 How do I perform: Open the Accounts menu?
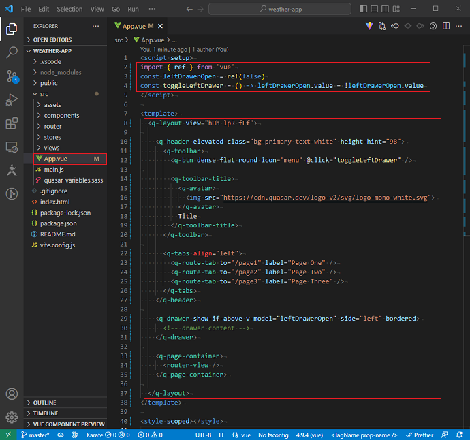12,394
